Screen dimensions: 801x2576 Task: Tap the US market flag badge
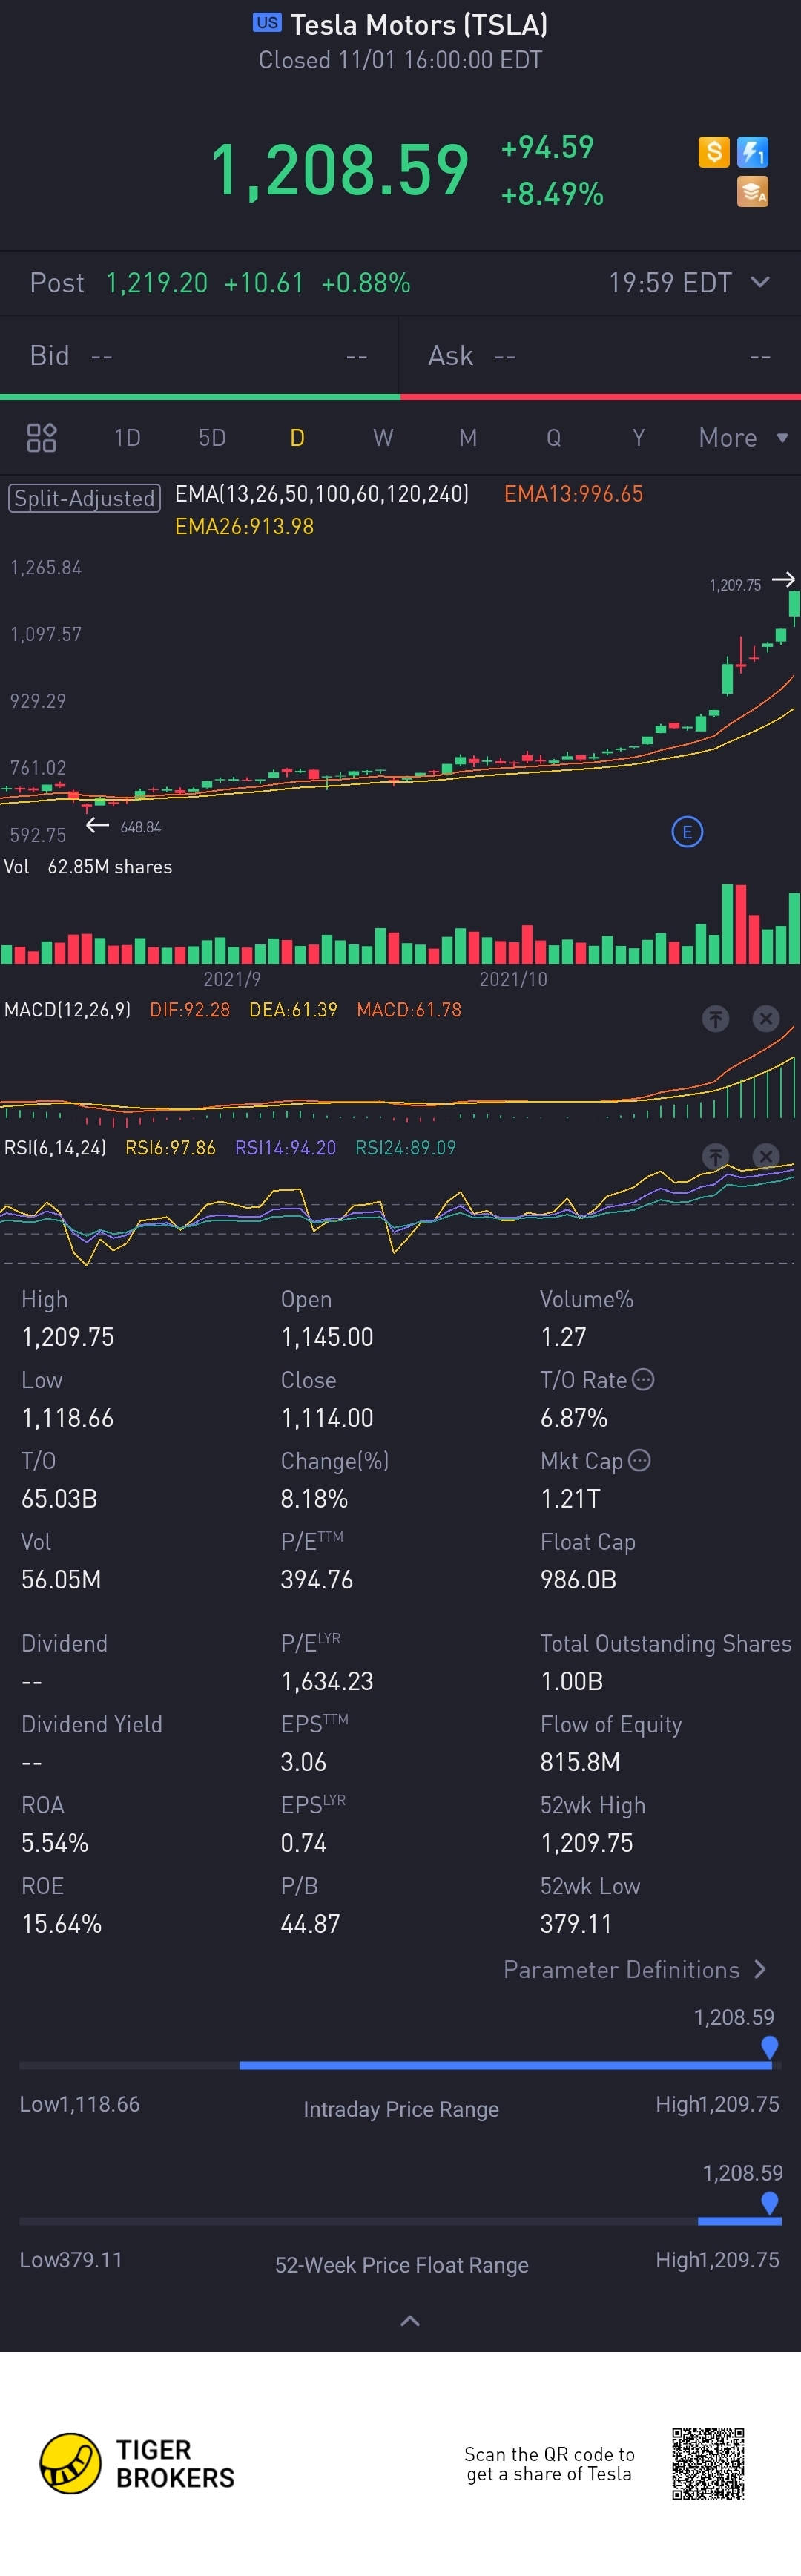tap(267, 23)
